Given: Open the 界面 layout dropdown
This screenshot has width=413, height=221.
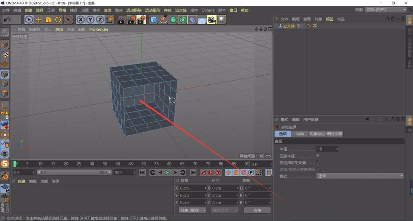Looking at the screenshot, I should click(386, 10).
